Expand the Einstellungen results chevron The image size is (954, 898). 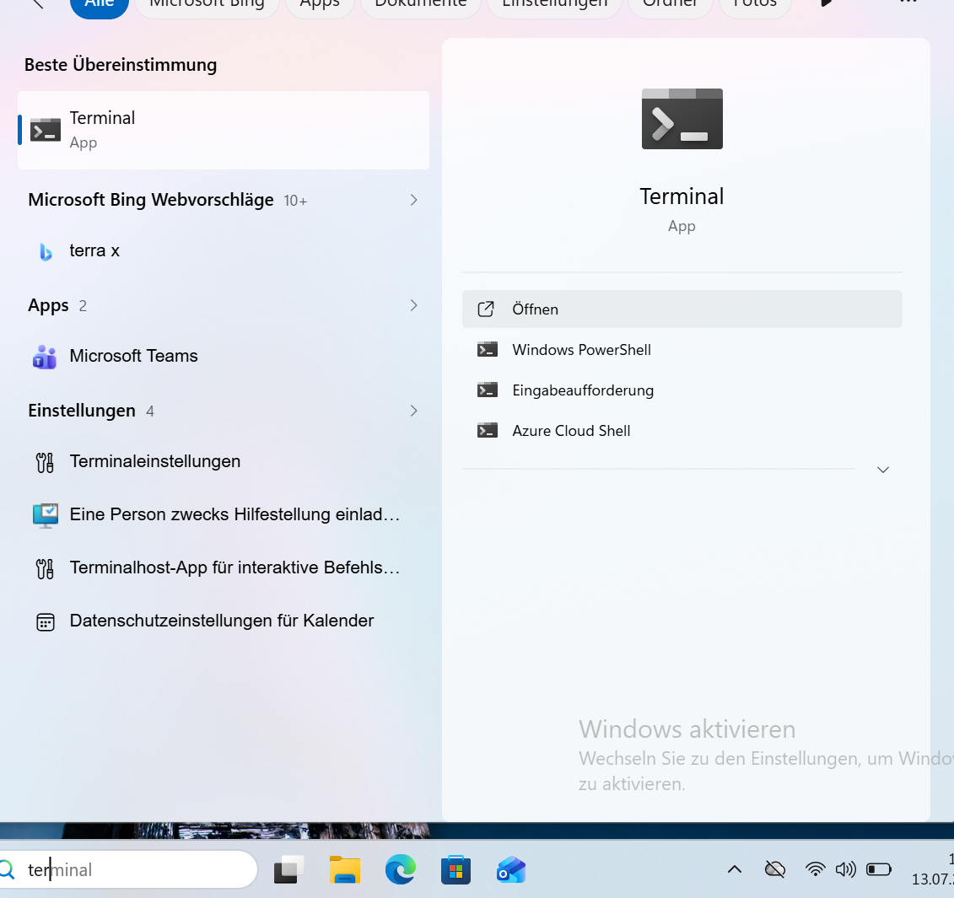point(413,411)
